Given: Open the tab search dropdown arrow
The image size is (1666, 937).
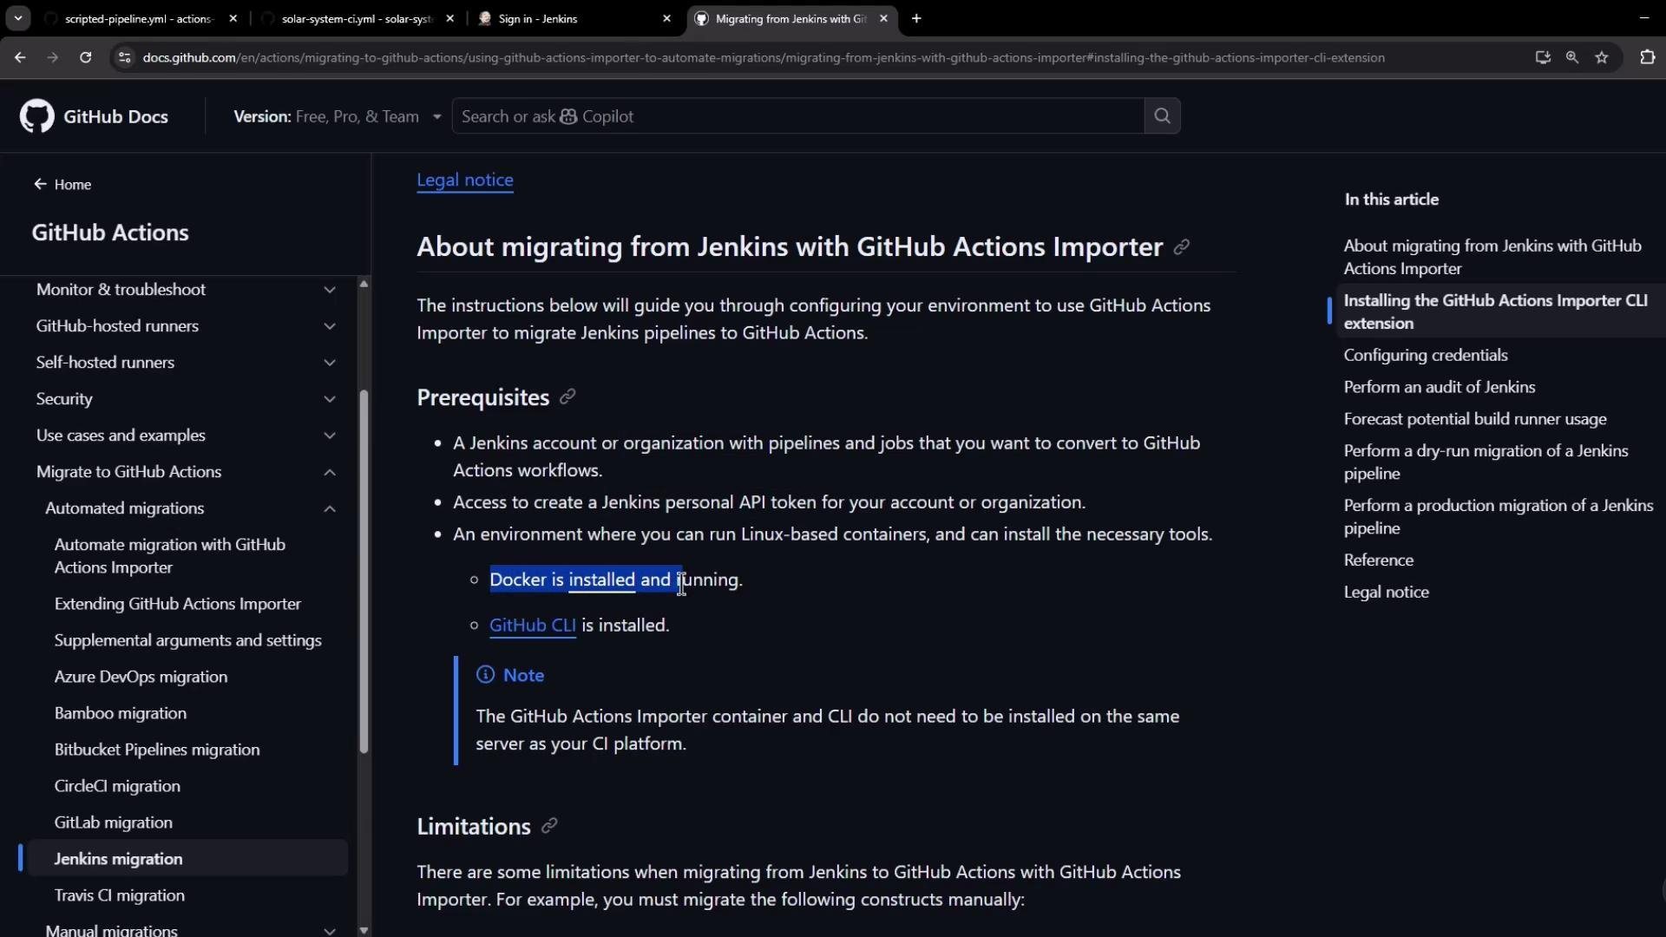Looking at the screenshot, I should coord(18,18).
